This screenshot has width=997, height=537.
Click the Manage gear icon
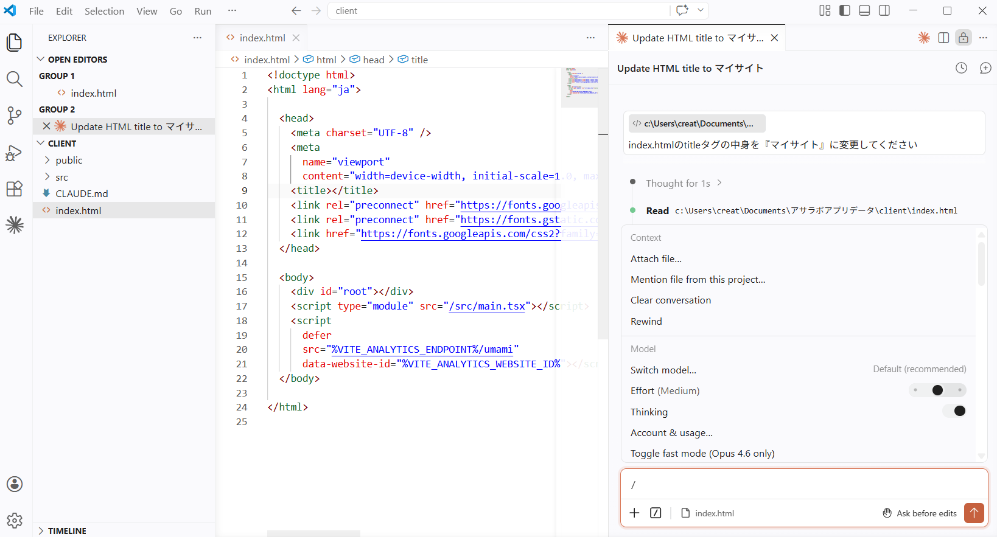click(x=15, y=521)
